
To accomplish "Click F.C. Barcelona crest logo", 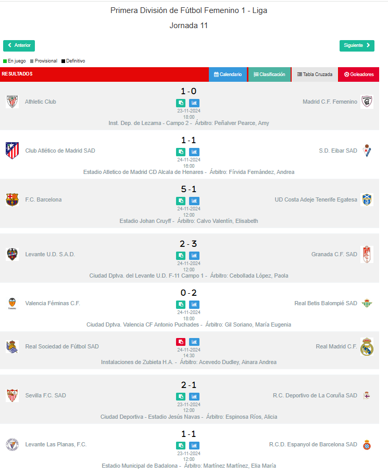I will 12,199.
